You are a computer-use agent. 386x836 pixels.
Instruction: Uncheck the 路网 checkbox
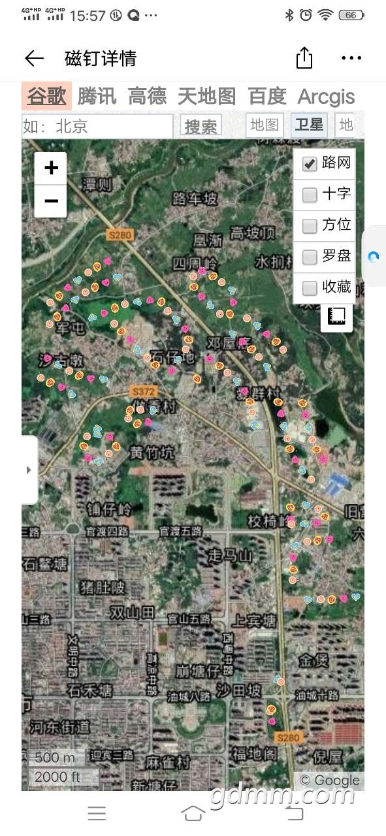tap(310, 164)
